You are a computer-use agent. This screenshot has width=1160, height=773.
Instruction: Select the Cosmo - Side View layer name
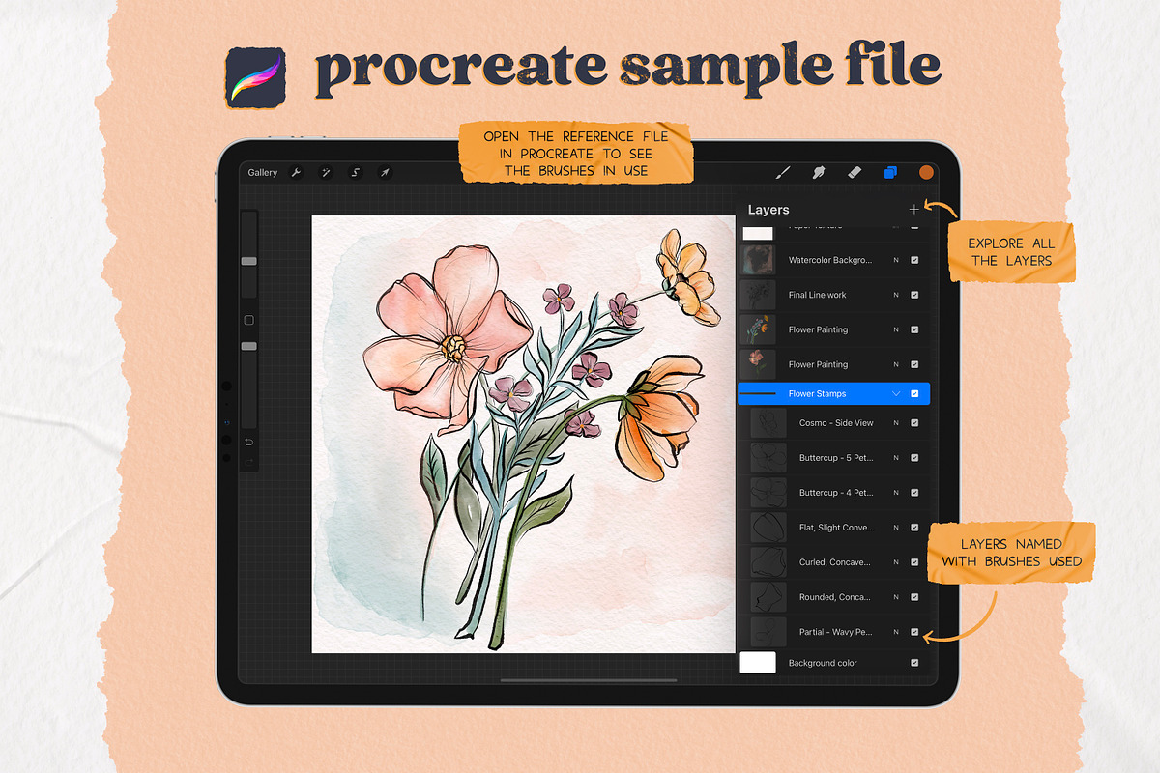[836, 423]
